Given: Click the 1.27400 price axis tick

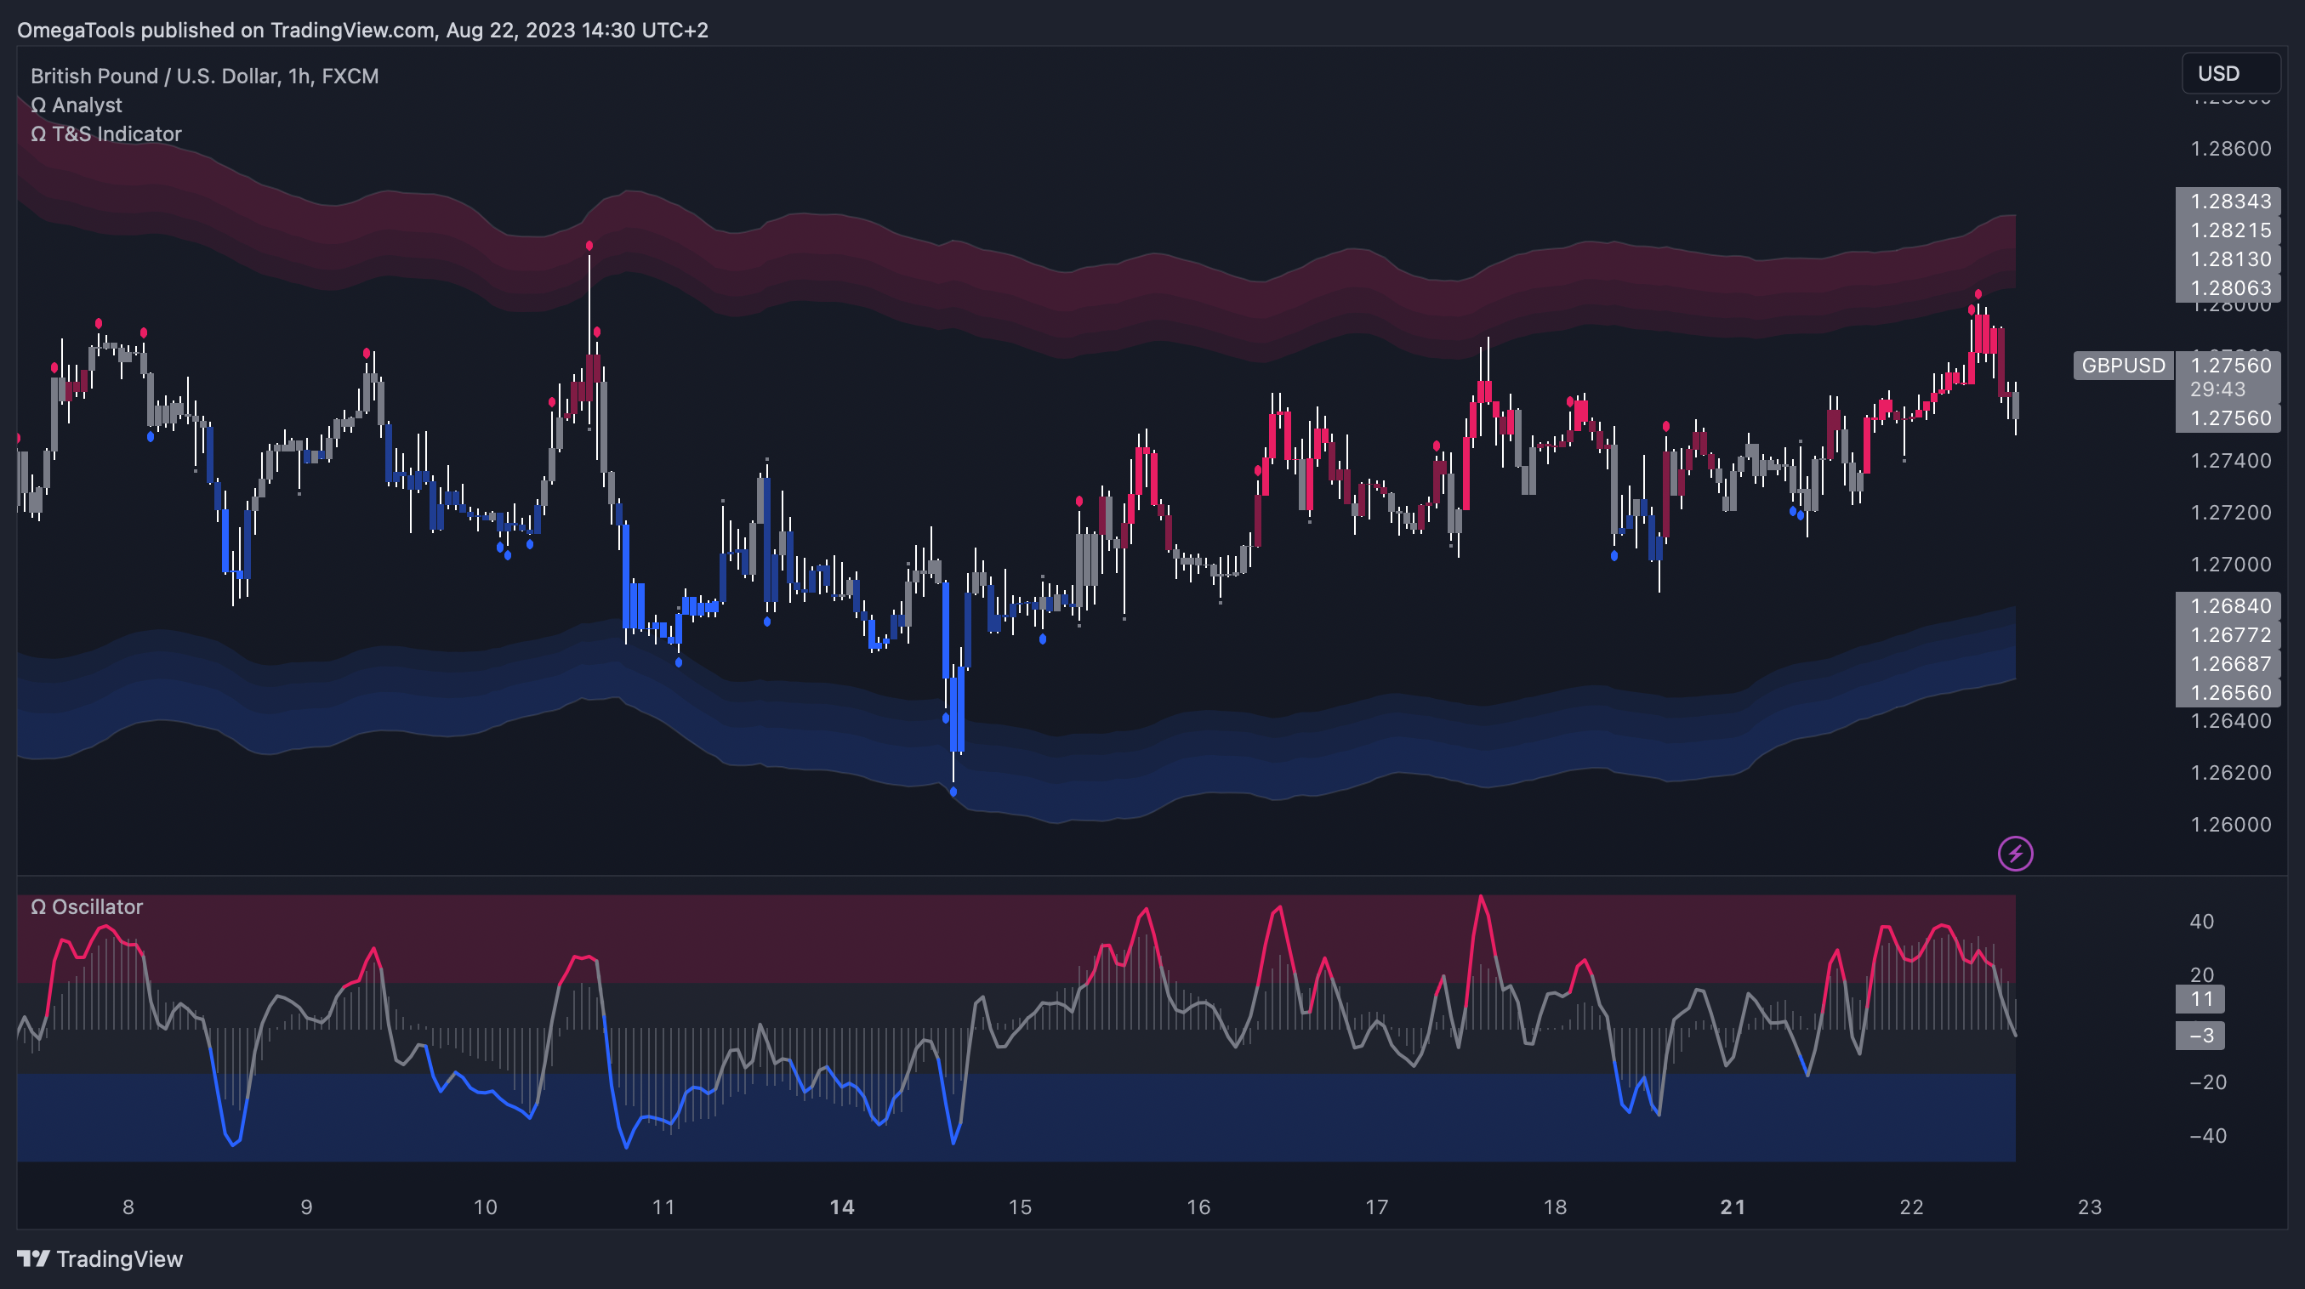Looking at the screenshot, I should coord(2231,461).
